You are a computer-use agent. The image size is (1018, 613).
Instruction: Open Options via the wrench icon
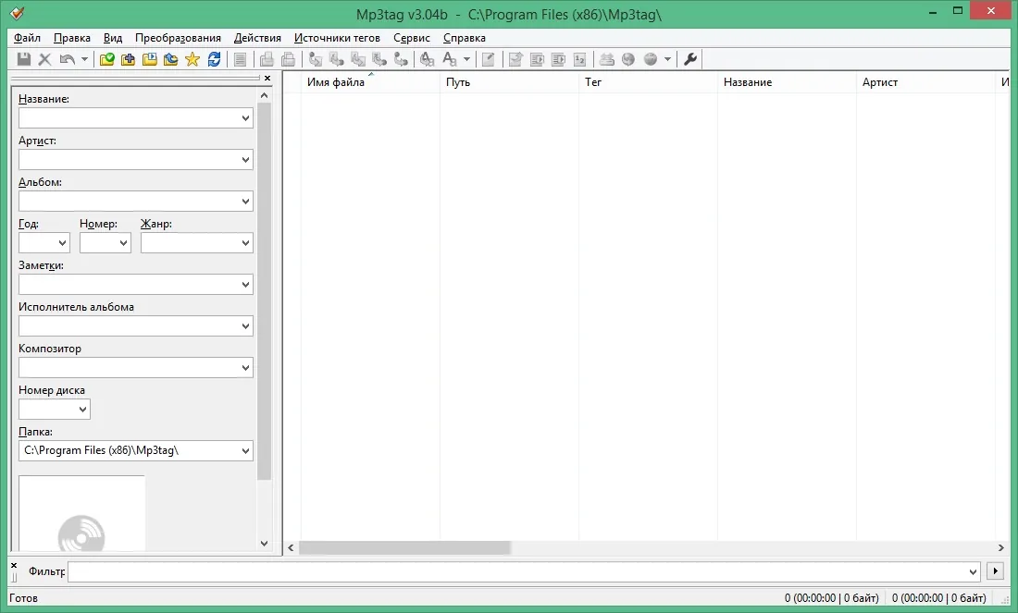[690, 59]
